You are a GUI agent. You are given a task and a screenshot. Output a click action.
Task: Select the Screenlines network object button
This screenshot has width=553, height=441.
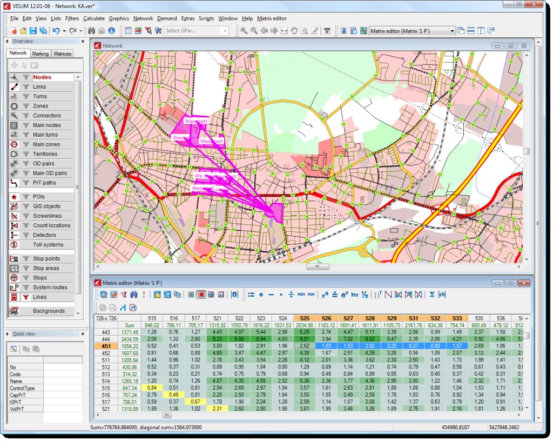(42, 216)
